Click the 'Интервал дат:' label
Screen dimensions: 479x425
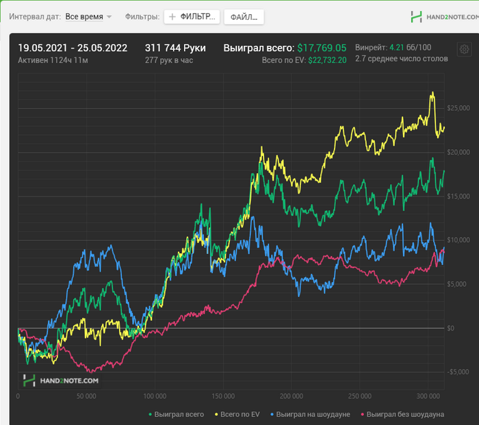[x=35, y=16]
